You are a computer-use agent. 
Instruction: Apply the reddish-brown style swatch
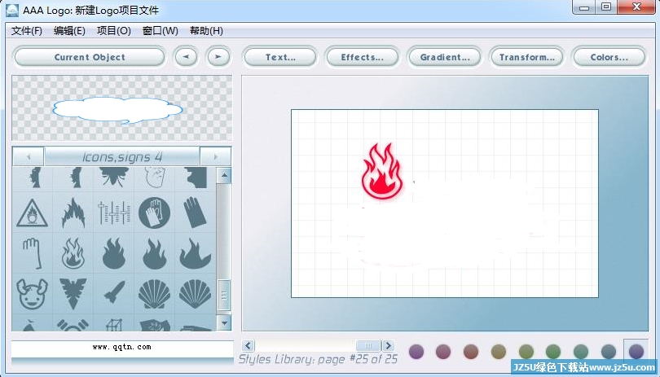[471, 351]
